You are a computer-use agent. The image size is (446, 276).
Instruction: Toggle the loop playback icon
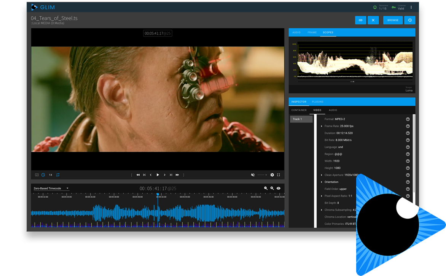(x=58, y=175)
